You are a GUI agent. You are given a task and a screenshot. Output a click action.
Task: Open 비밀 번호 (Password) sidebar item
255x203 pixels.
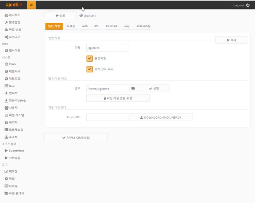coord(13,30)
